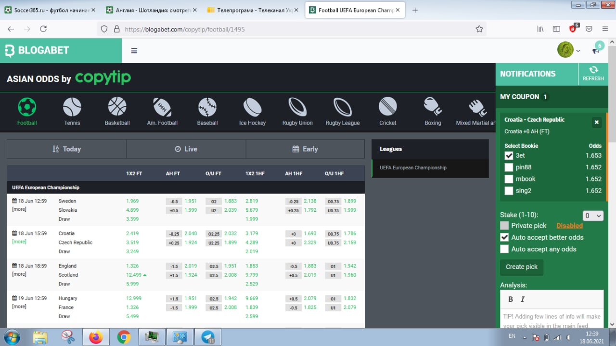The width and height of the screenshot is (616, 346).
Task: Apply bold formatting in Analysis editor
Action: 511,299
